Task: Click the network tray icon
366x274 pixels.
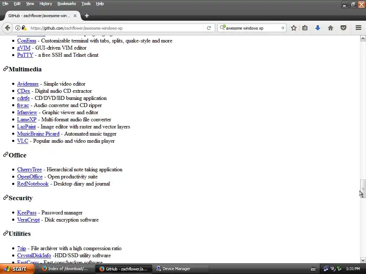Action: click(326, 269)
